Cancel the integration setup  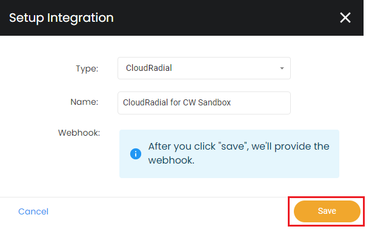(33, 211)
